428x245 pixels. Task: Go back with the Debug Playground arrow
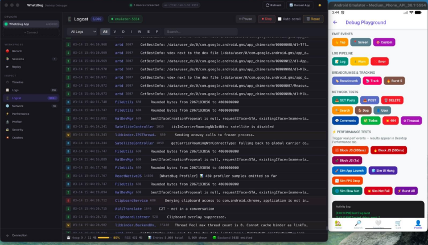click(335, 22)
